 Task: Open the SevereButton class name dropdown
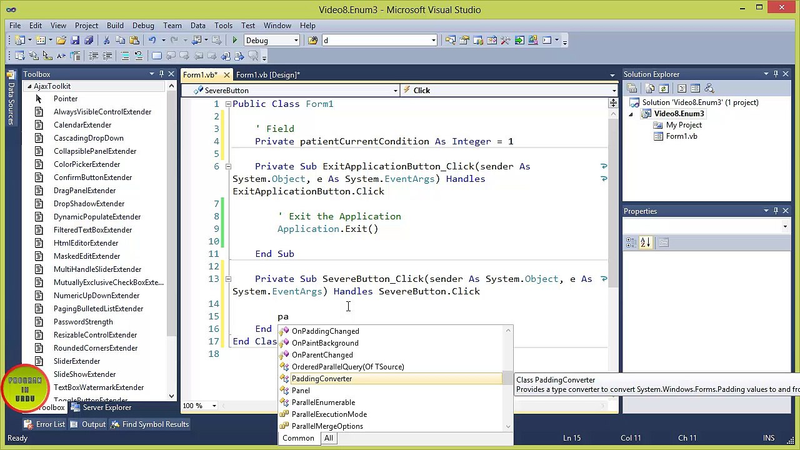[395, 91]
